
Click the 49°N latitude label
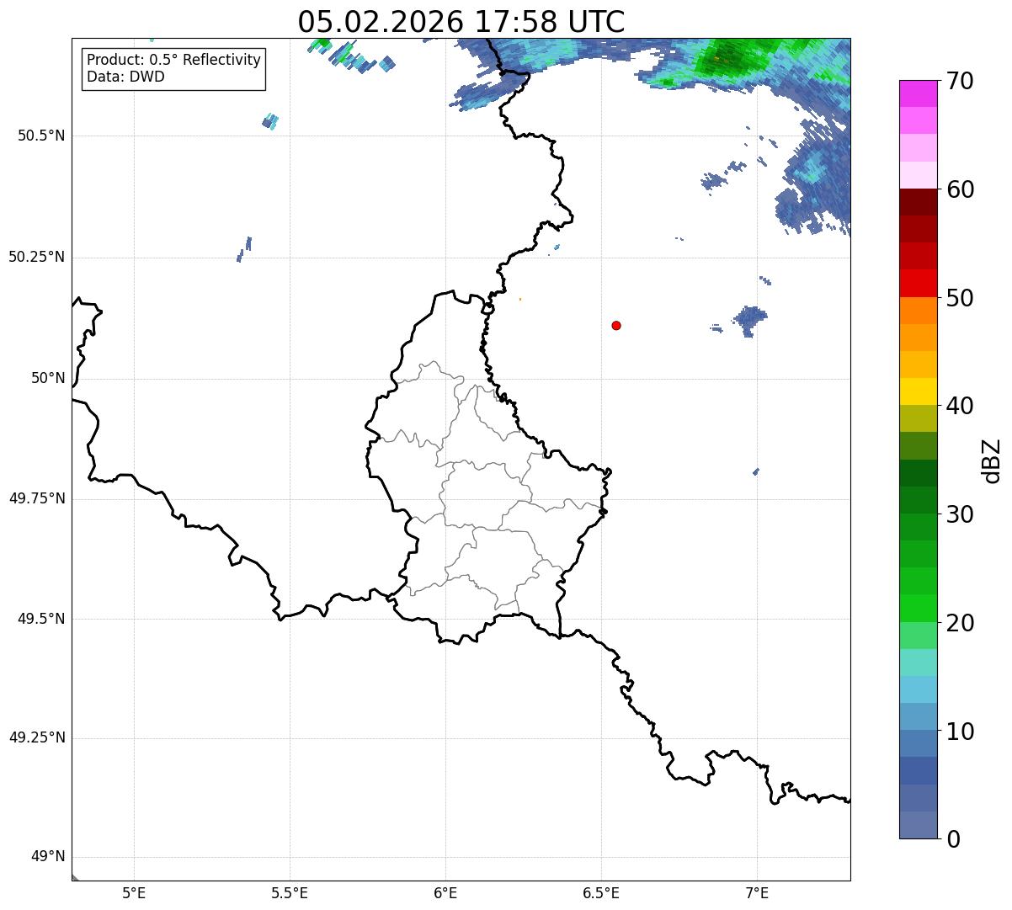(48, 857)
